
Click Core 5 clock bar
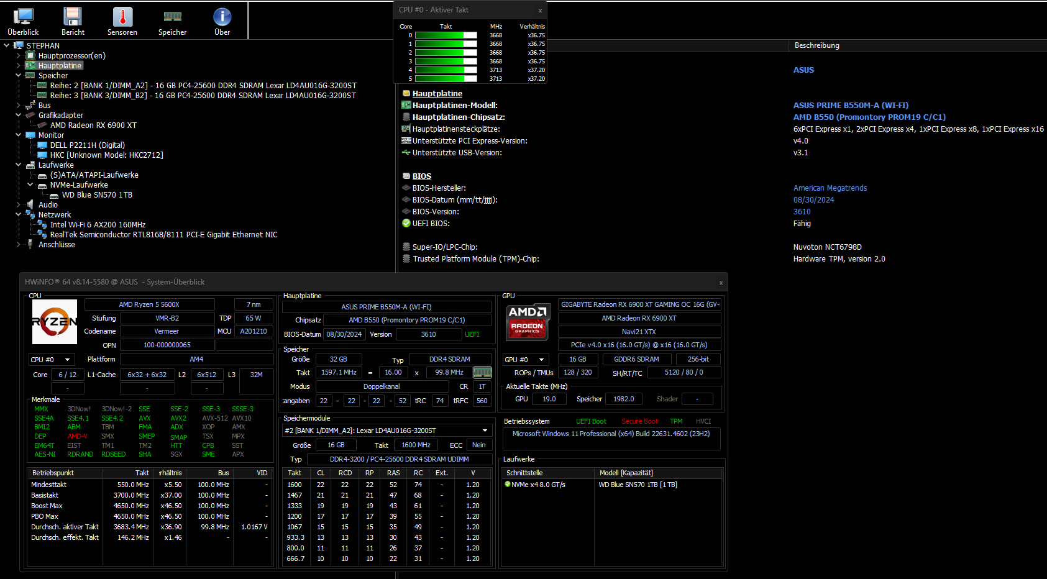pyautogui.click(x=446, y=78)
